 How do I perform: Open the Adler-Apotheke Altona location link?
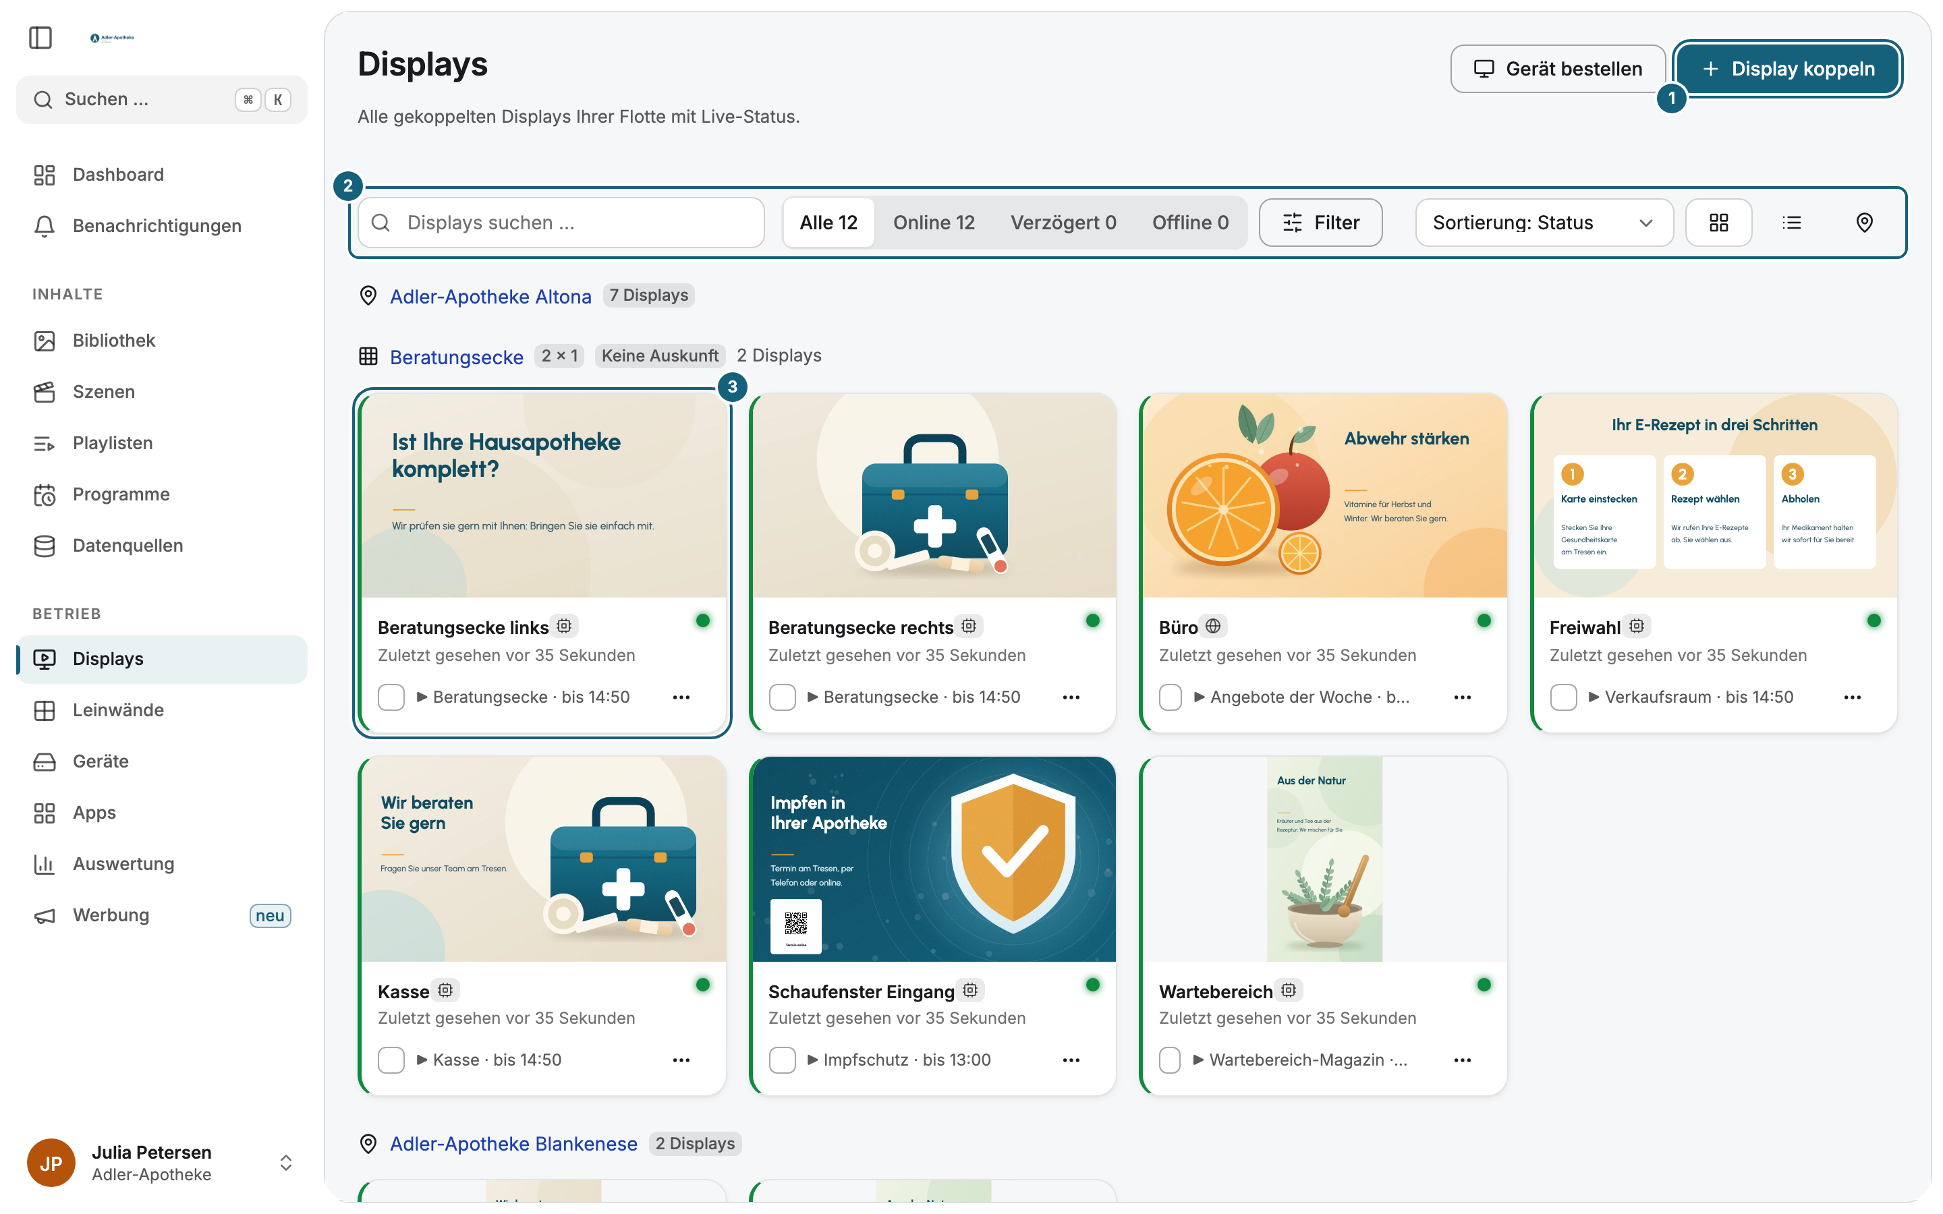click(x=490, y=296)
